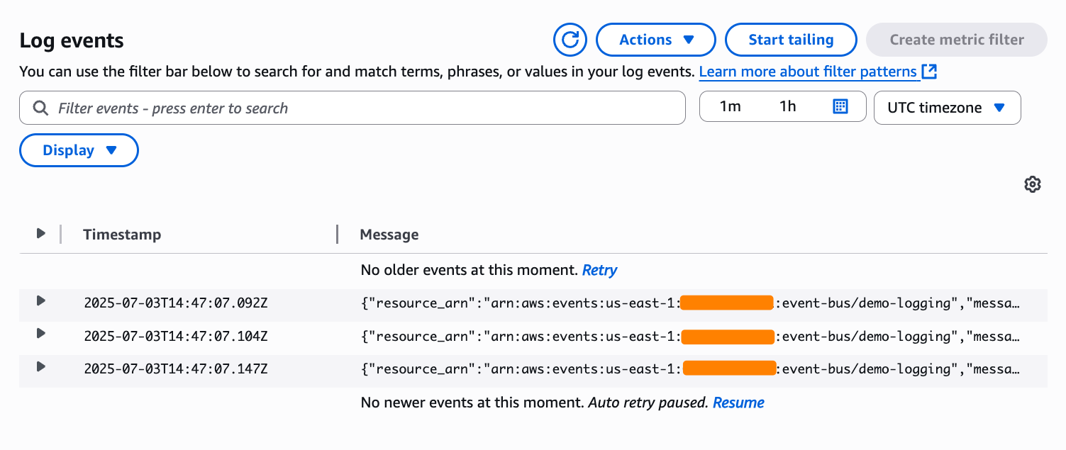Viewport: 1066px width, 450px height.
Task: Click the Create metric filter button
Action: click(x=956, y=40)
